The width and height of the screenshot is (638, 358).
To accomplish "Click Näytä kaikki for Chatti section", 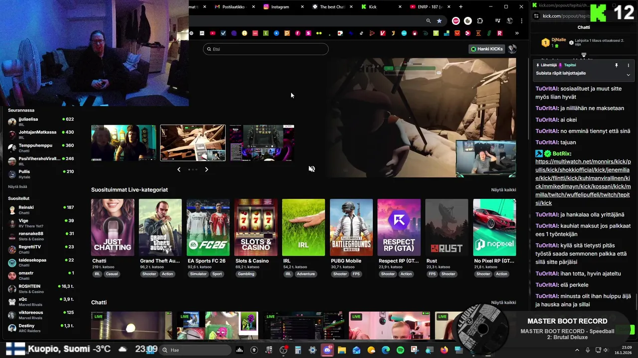I will [x=503, y=302].
